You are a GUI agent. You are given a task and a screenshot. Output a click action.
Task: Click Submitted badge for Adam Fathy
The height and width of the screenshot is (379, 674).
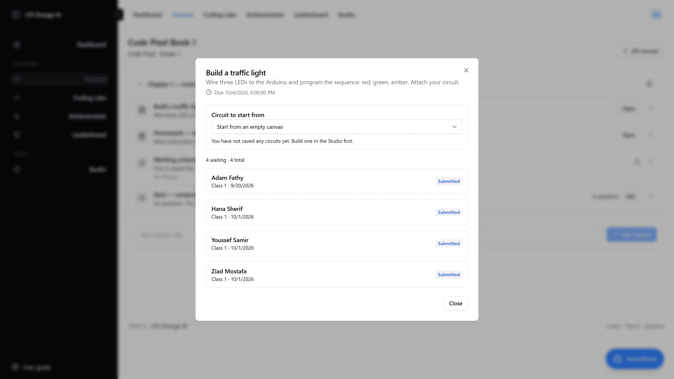tap(449, 181)
